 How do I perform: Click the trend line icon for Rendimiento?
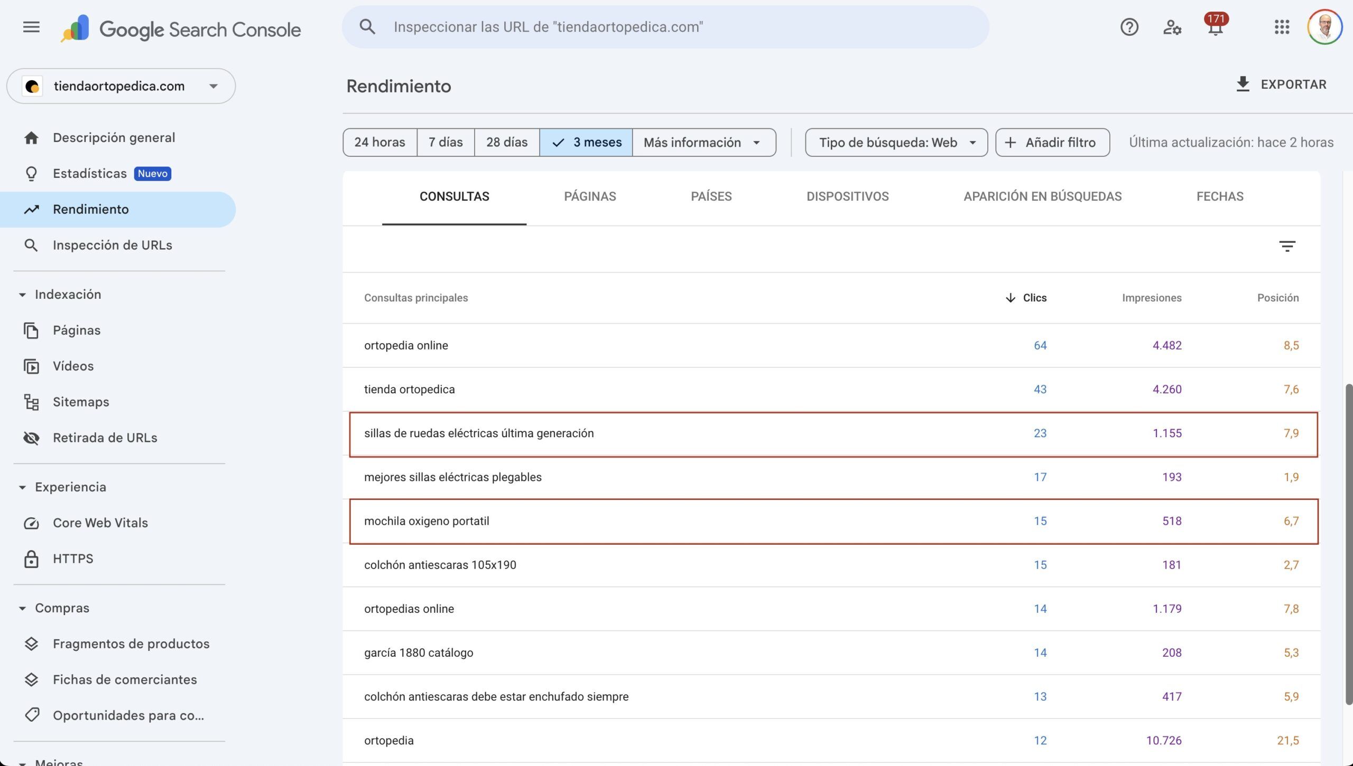click(31, 210)
